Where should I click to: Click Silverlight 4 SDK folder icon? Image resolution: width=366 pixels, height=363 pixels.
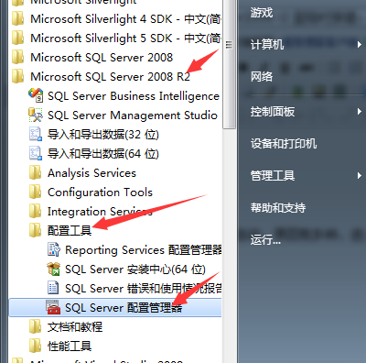coord(17,18)
